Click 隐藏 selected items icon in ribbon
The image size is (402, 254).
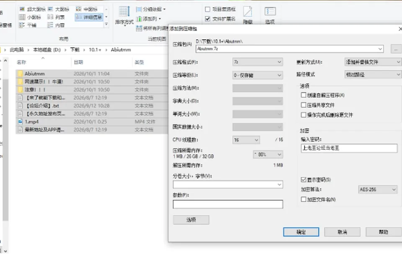point(247,15)
